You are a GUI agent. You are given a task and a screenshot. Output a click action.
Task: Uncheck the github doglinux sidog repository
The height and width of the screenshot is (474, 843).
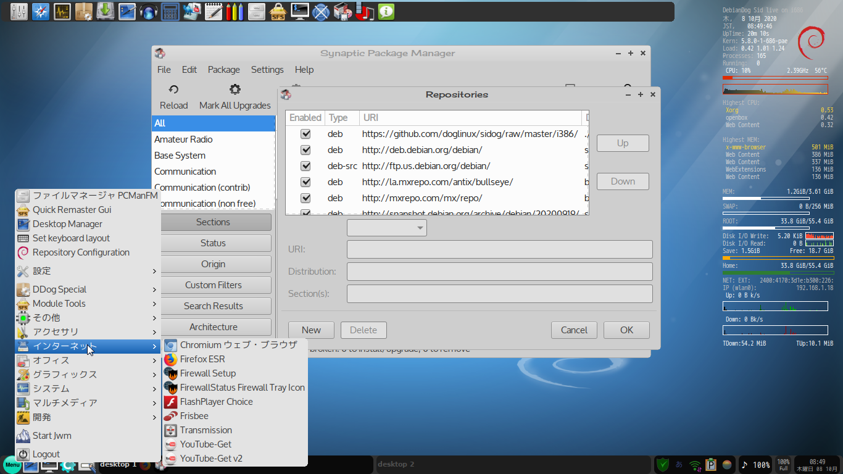click(x=305, y=134)
